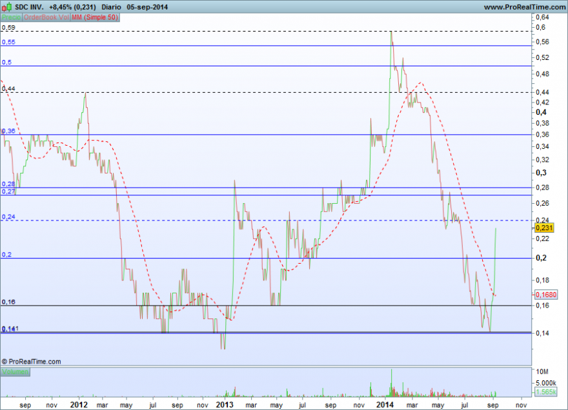Image resolution: width=568 pixels, height=410 pixels.
Task: Click the 05-sep-2014 date label
Action: pos(147,7)
